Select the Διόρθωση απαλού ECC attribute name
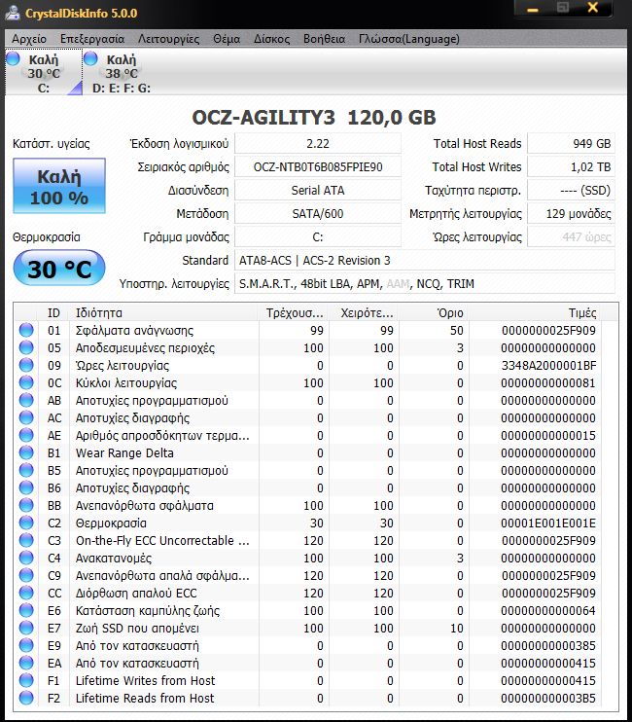 click(x=136, y=594)
